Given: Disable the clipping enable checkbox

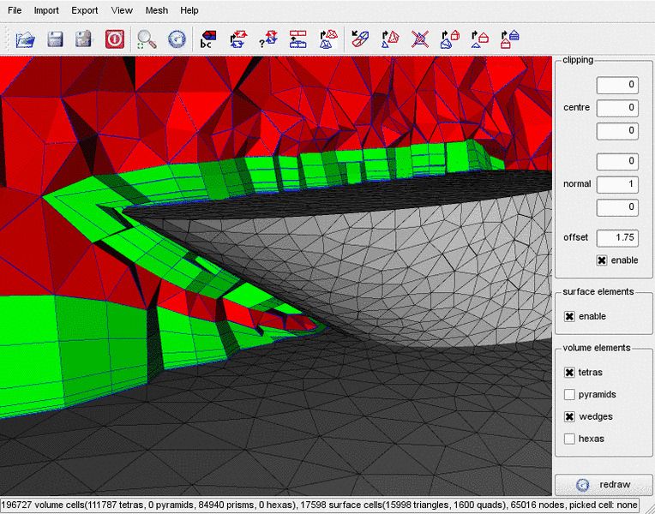Looking at the screenshot, I should (x=602, y=260).
